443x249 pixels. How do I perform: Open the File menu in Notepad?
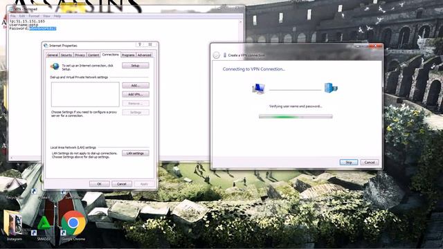[x=12, y=16]
